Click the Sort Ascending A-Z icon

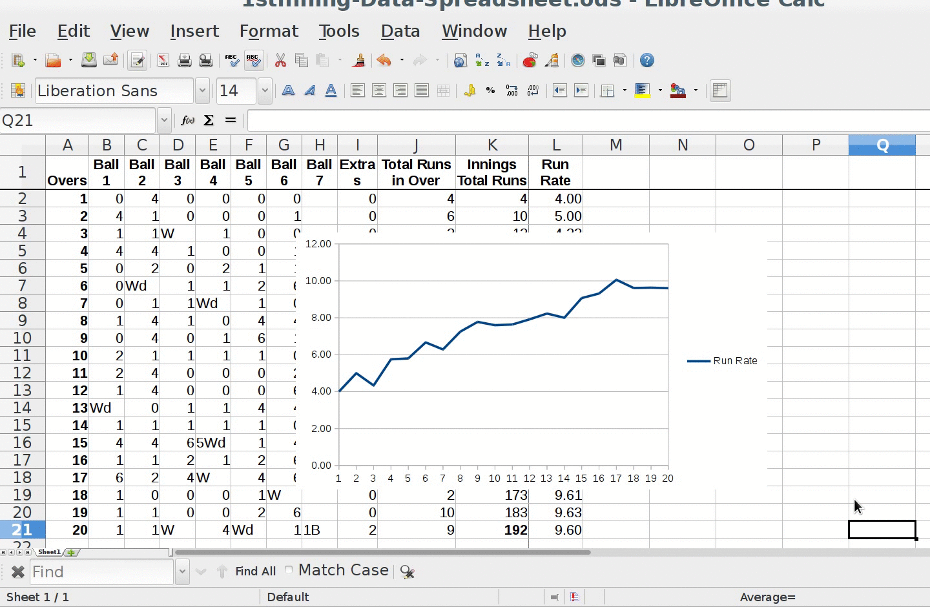[x=482, y=61]
